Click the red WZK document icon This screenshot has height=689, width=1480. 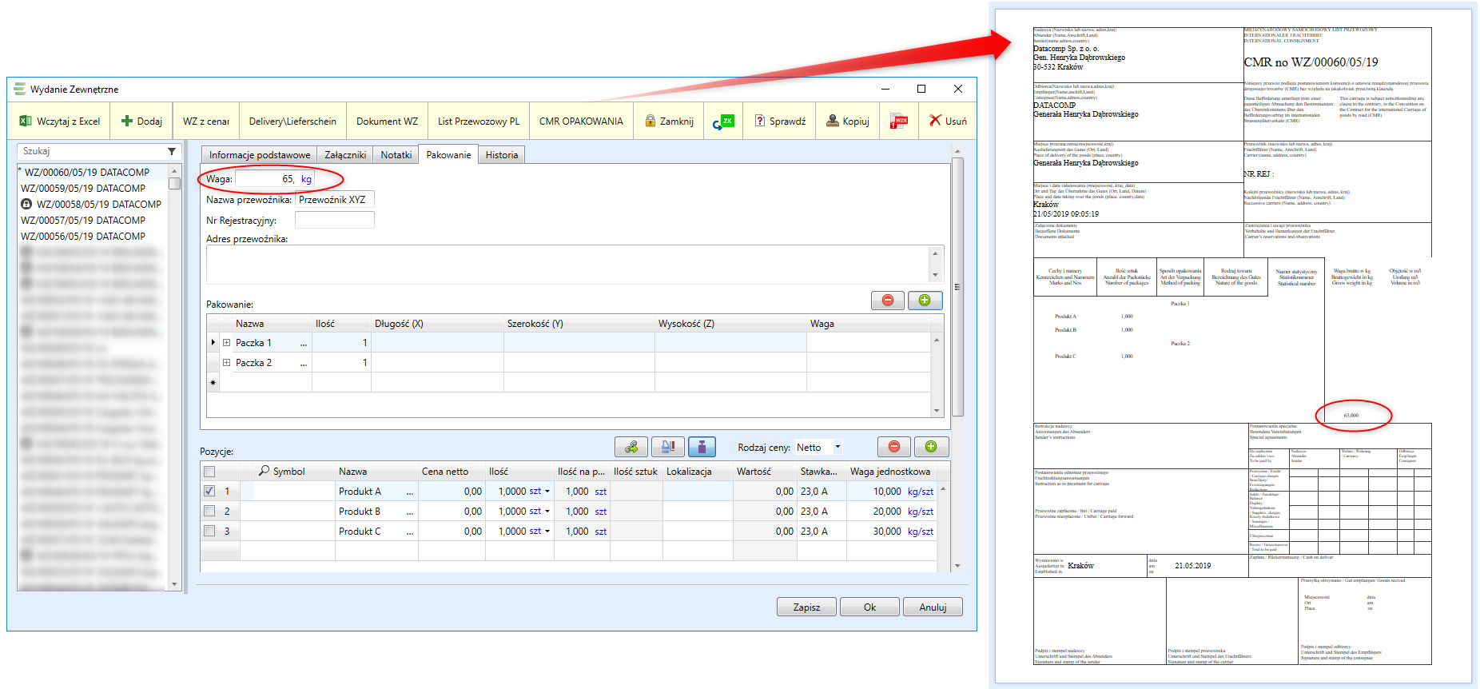(x=899, y=121)
